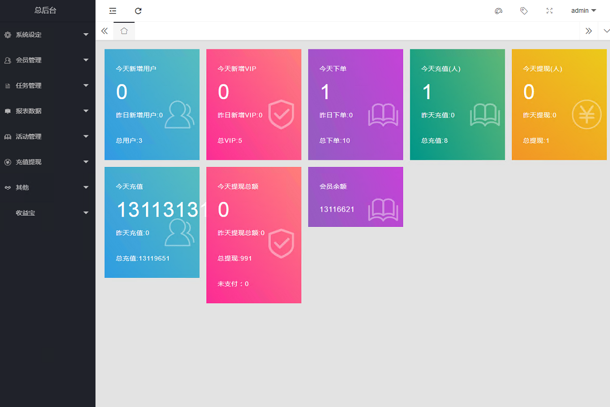Image resolution: width=610 pixels, height=407 pixels.
Task: Click the 会员余额 card
Action: [355, 197]
